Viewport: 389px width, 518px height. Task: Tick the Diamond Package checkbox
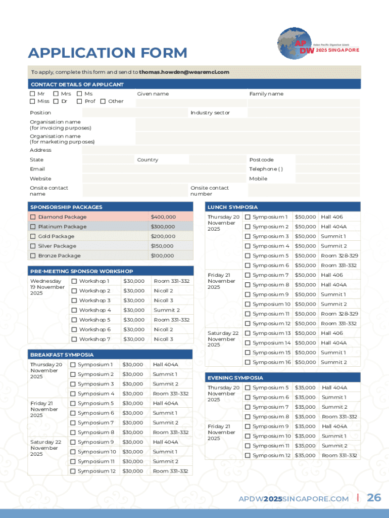33,217
